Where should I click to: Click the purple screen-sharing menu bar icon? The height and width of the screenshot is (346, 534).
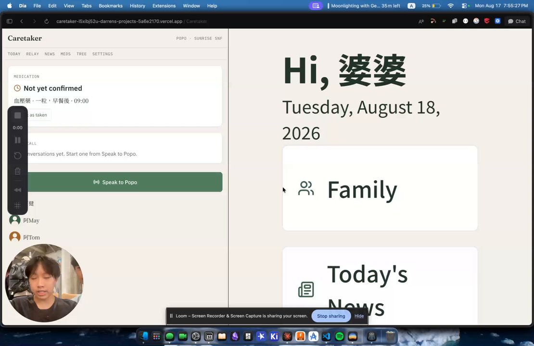click(316, 6)
